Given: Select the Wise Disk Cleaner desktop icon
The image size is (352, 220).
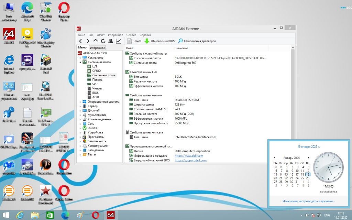Looking at the screenshot, I should [x=46, y=12].
